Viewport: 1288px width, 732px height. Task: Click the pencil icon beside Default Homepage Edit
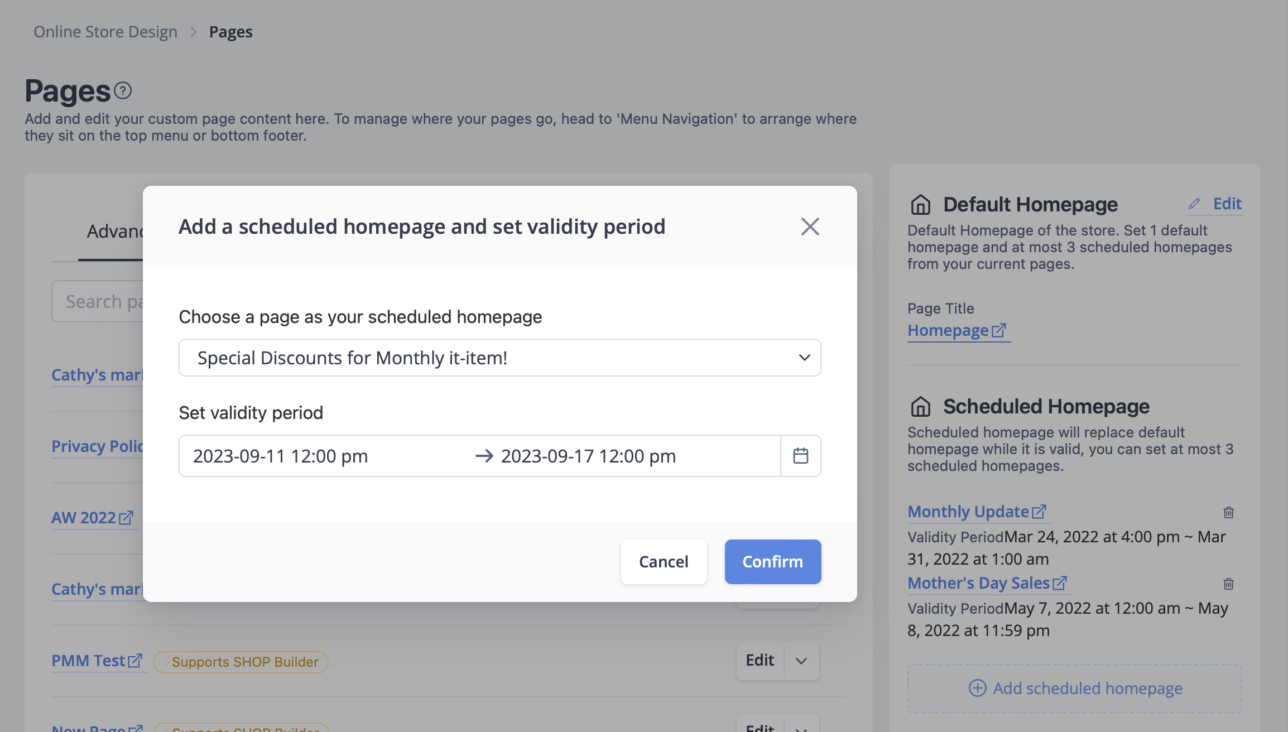tap(1194, 204)
